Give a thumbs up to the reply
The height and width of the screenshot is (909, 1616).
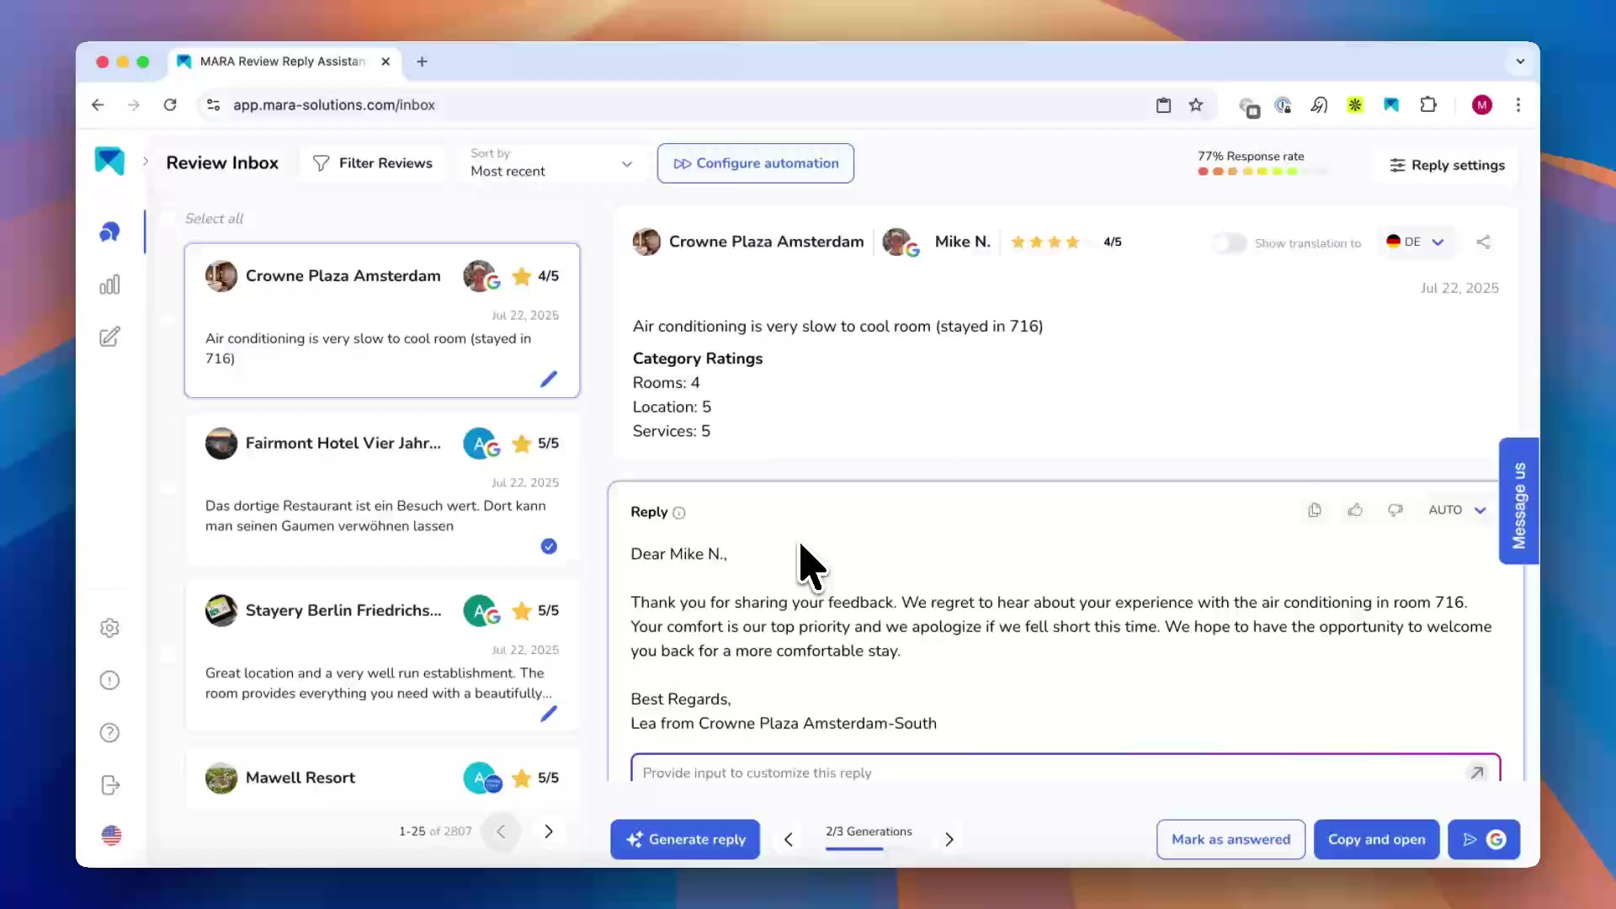1355,510
